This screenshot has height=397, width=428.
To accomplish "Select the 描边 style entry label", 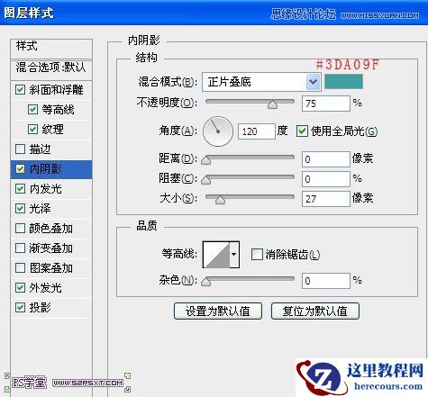I will click(x=40, y=149).
